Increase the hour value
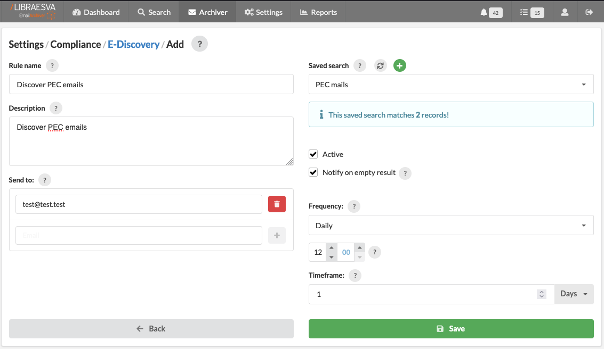The image size is (604, 349). click(331, 247)
